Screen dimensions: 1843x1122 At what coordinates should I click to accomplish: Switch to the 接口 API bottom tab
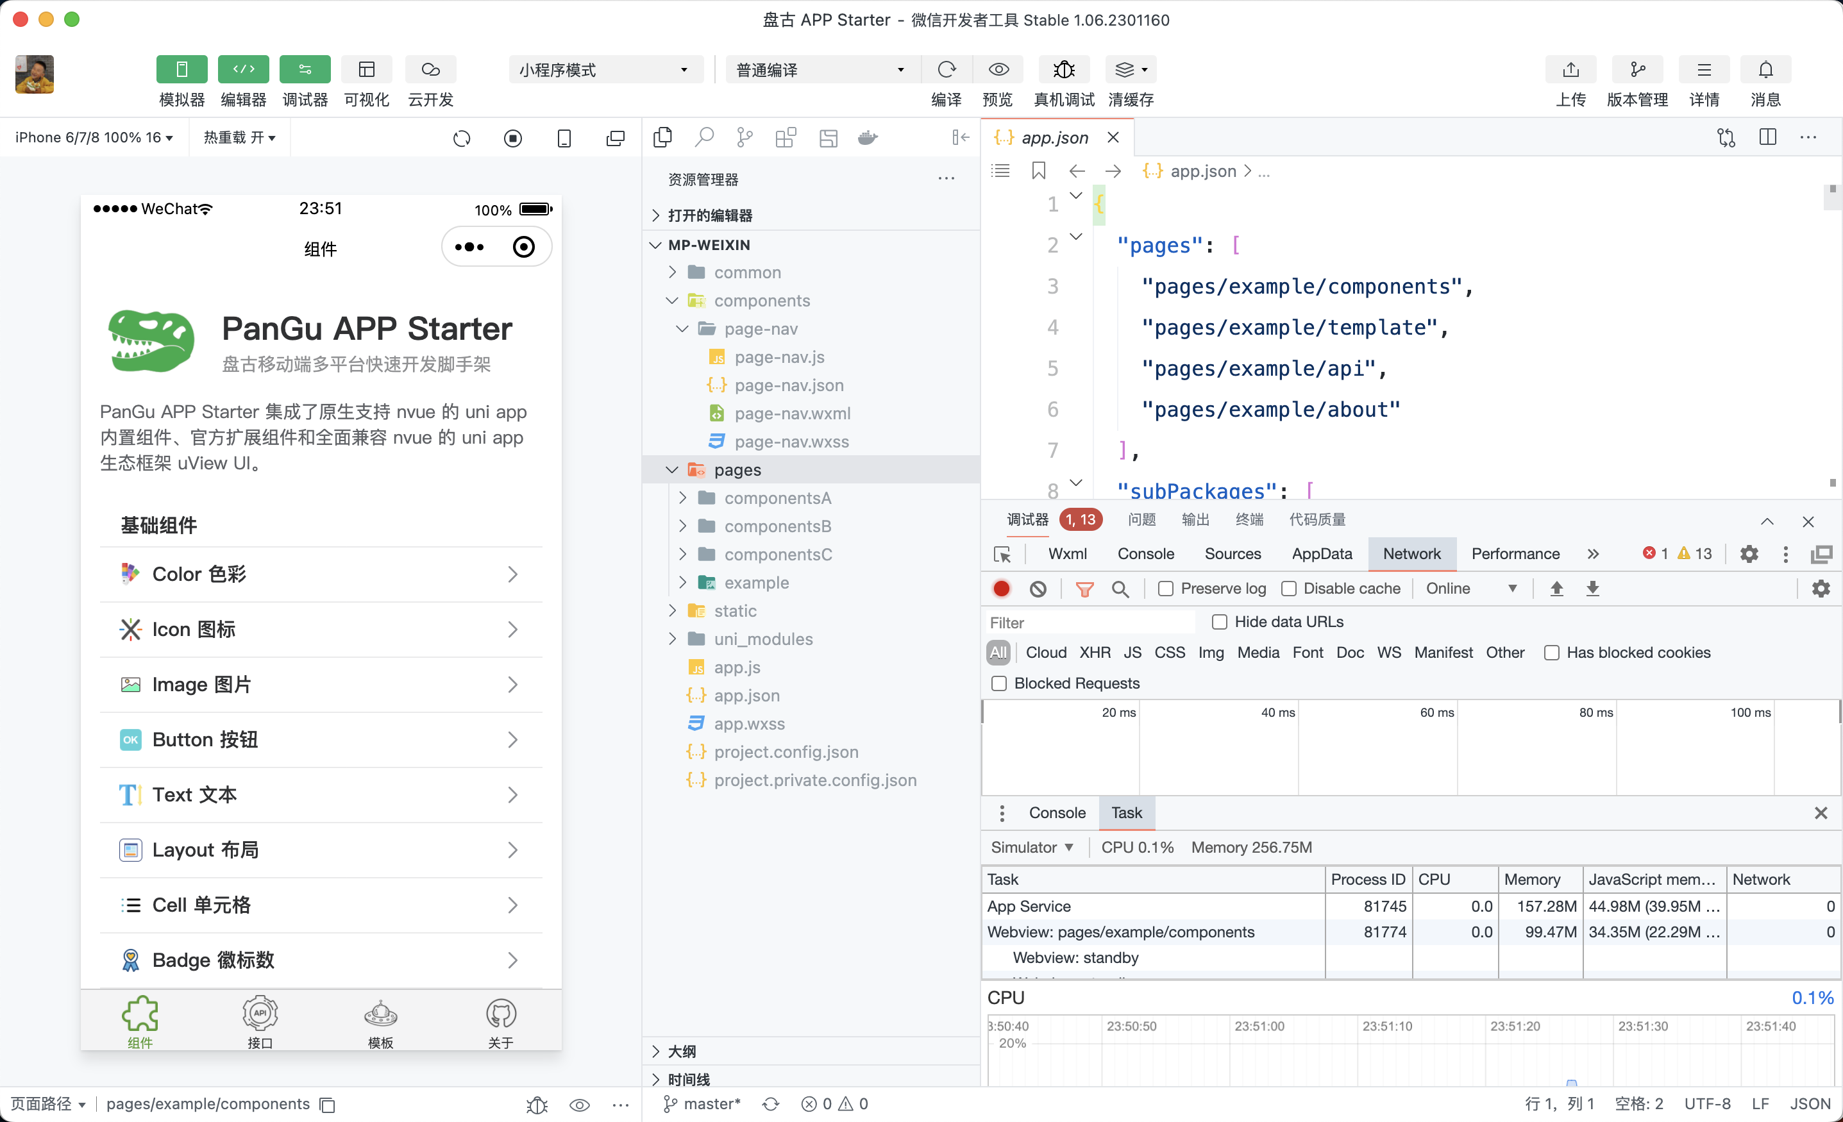coord(260,1022)
